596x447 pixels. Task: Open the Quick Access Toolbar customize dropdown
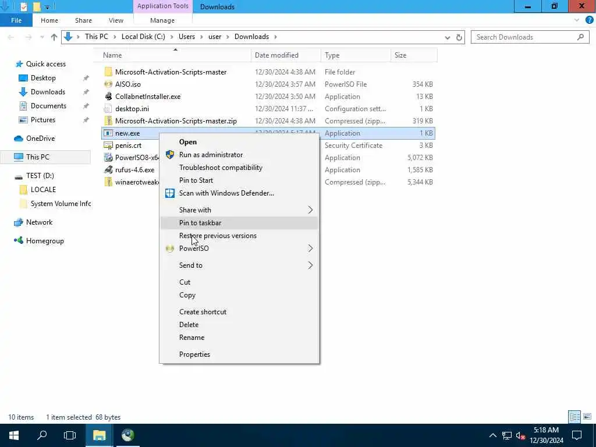[x=47, y=7]
